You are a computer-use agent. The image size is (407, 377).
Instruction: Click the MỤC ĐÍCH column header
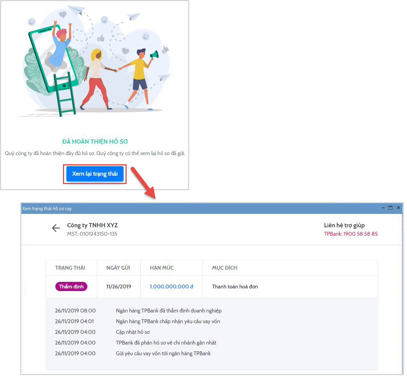[225, 268]
